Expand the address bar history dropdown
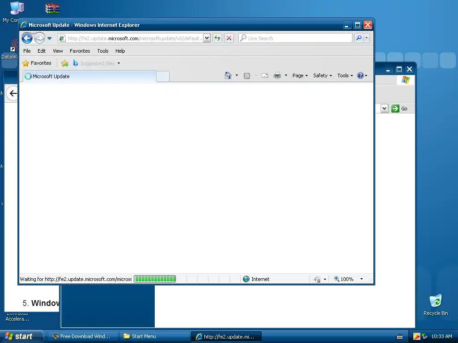Viewport: 458px width, 343px height. point(207,38)
